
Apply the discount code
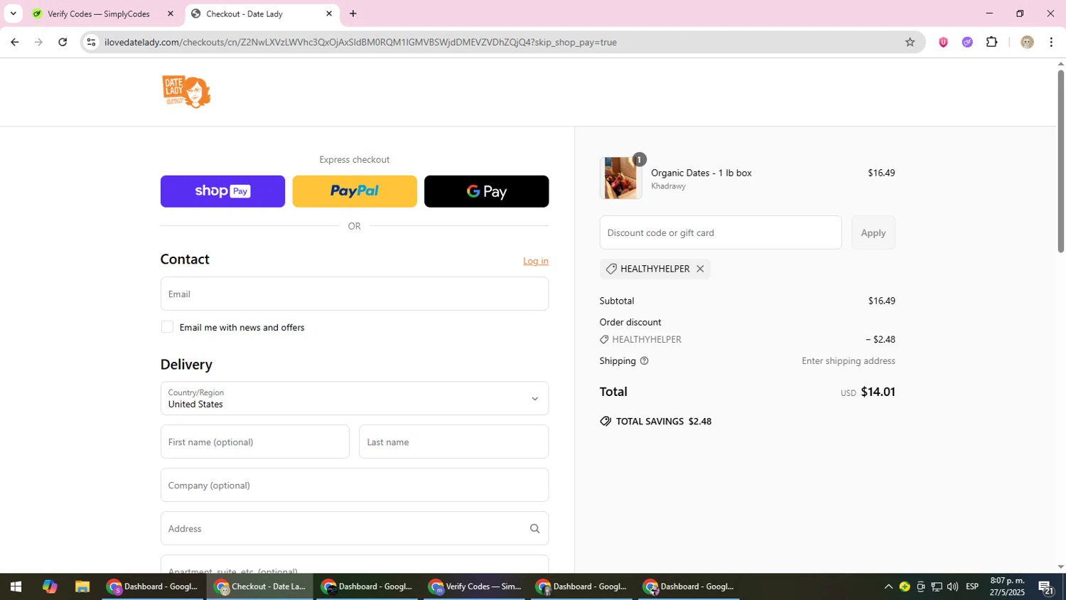pyautogui.click(x=873, y=232)
